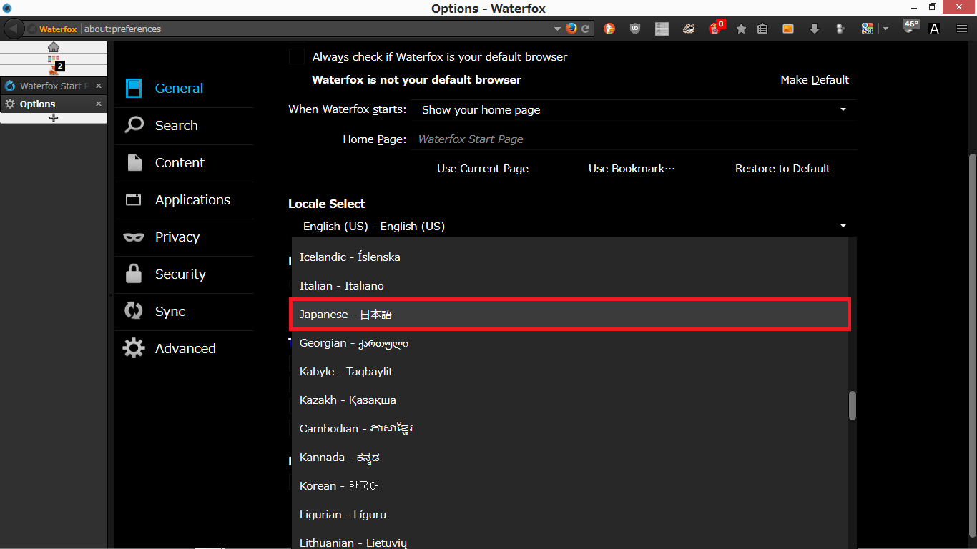Image resolution: width=977 pixels, height=549 pixels.
Task: Open the hamburger menu icon
Action: [x=962, y=29]
